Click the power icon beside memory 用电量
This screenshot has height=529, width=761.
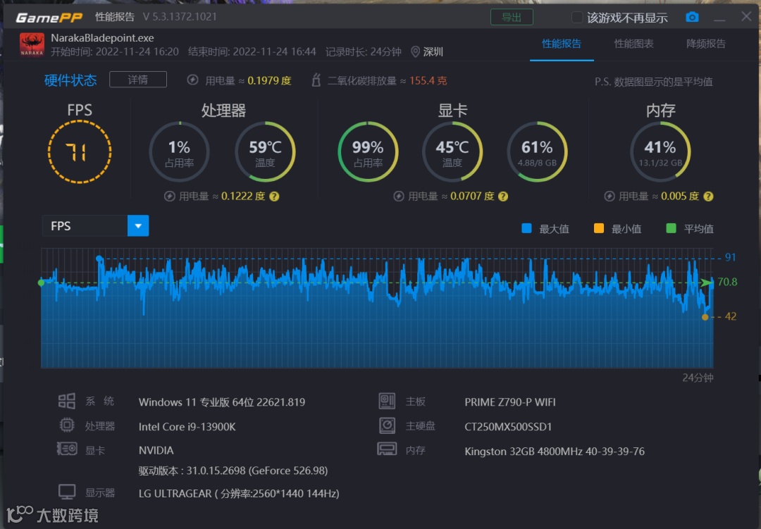click(610, 197)
